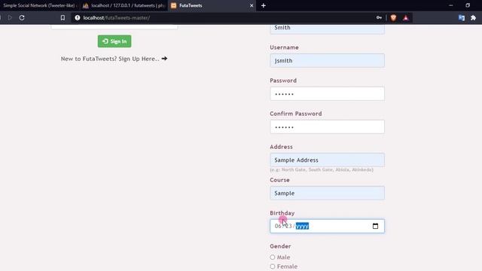Image resolution: width=482 pixels, height=271 pixels.
Task: Click the last name field containing Smith
Action: 327,29
